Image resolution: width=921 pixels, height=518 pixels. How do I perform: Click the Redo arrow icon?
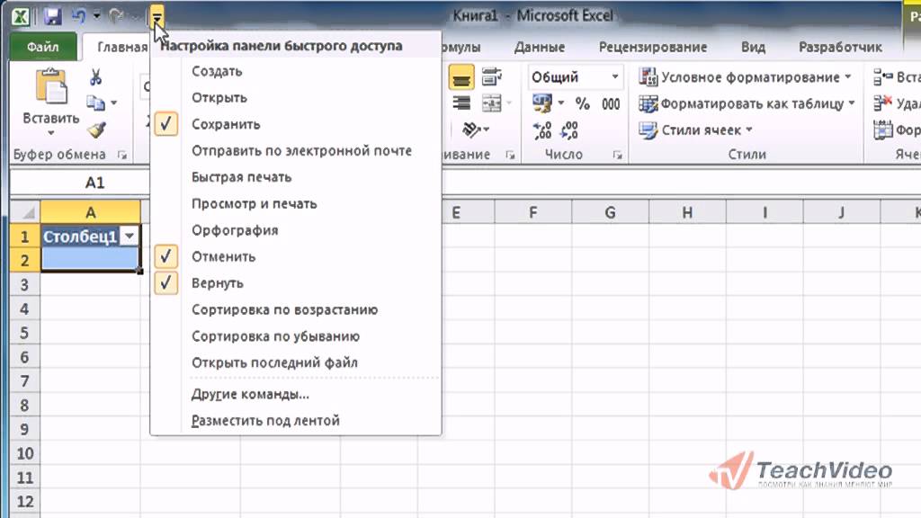coord(117,16)
